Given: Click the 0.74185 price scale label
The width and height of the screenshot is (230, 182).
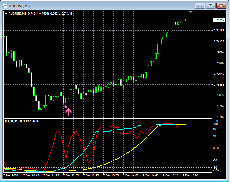Looking at the screenshot, I should click(219, 31).
